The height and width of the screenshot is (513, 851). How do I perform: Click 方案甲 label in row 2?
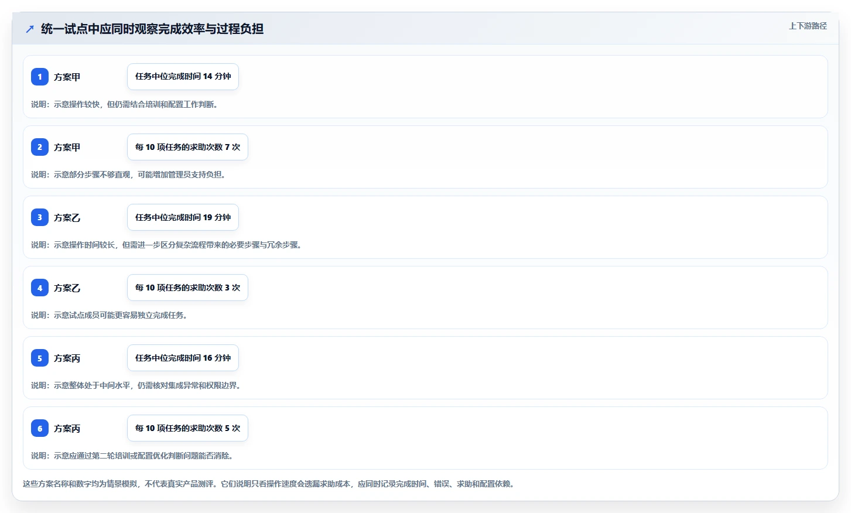pyautogui.click(x=67, y=147)
